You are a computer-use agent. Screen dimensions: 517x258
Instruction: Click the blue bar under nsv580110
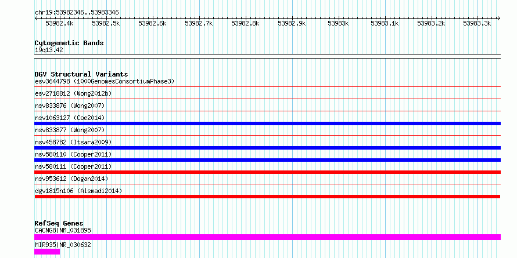(267, 160)
